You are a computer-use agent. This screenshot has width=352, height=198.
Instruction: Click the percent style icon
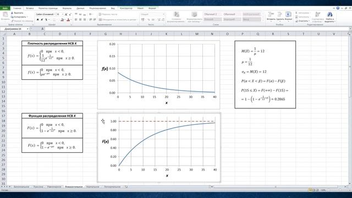coord(148,20)
